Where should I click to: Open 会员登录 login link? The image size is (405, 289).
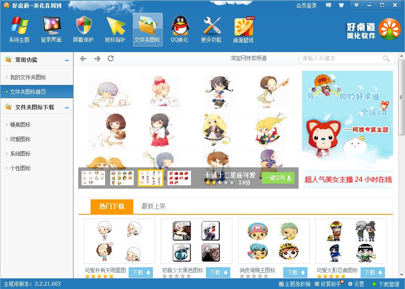coord(306,6)
